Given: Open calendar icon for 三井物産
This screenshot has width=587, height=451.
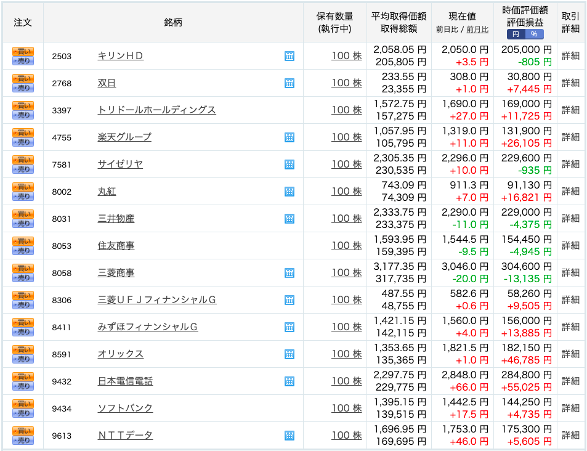Looking at the screenshot, I should [289, 218].
